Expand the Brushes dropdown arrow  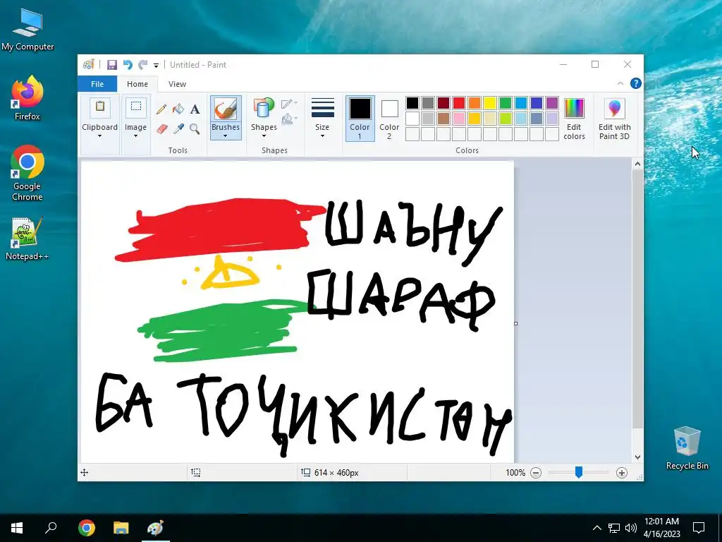(226, 136)
